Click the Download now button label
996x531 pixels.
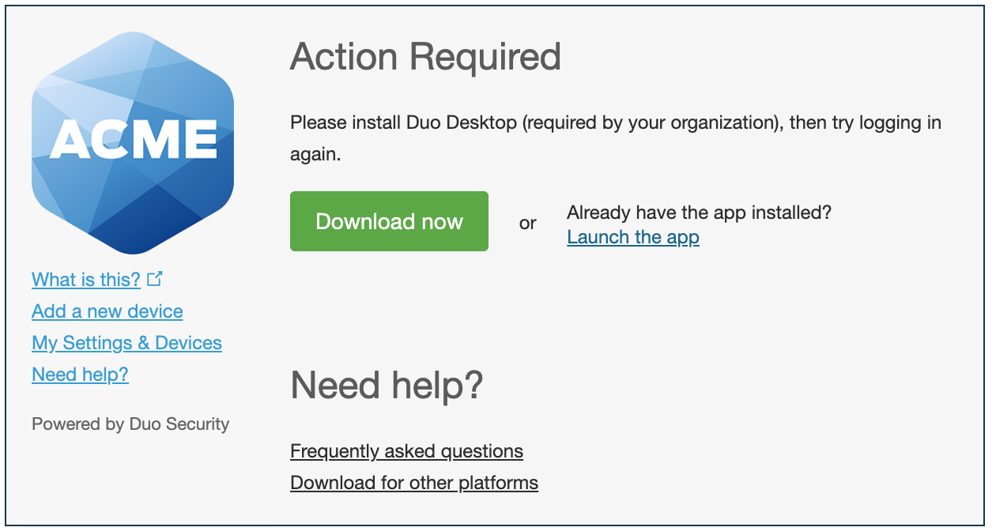389,221
